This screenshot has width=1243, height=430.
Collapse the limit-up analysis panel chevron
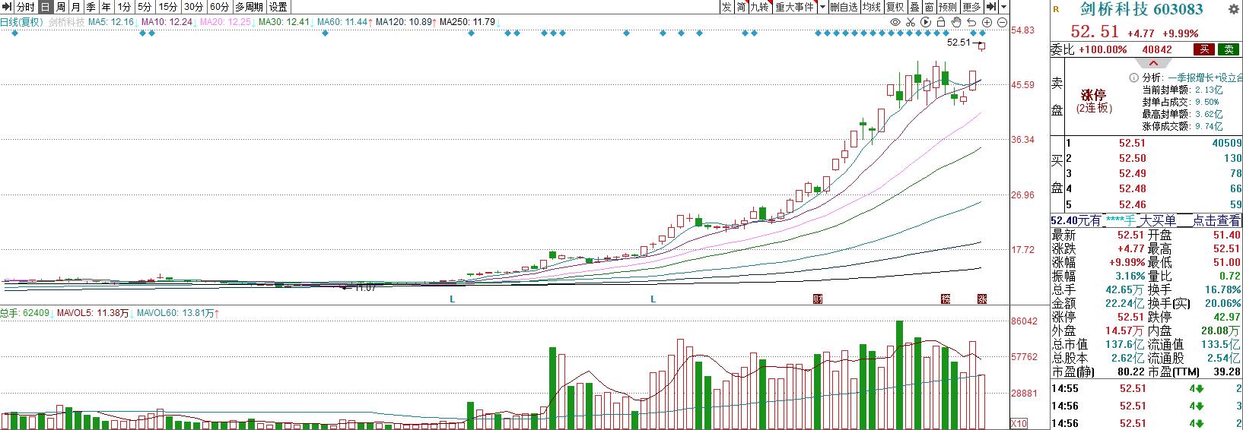(1152, 63)
